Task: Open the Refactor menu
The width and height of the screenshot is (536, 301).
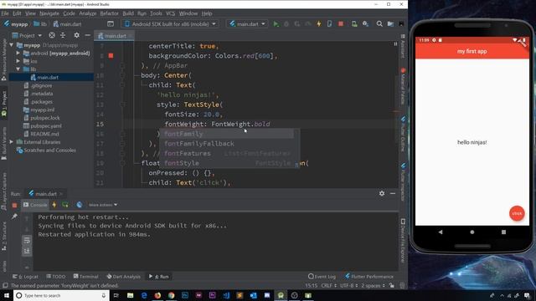Action: pos(109,13)
